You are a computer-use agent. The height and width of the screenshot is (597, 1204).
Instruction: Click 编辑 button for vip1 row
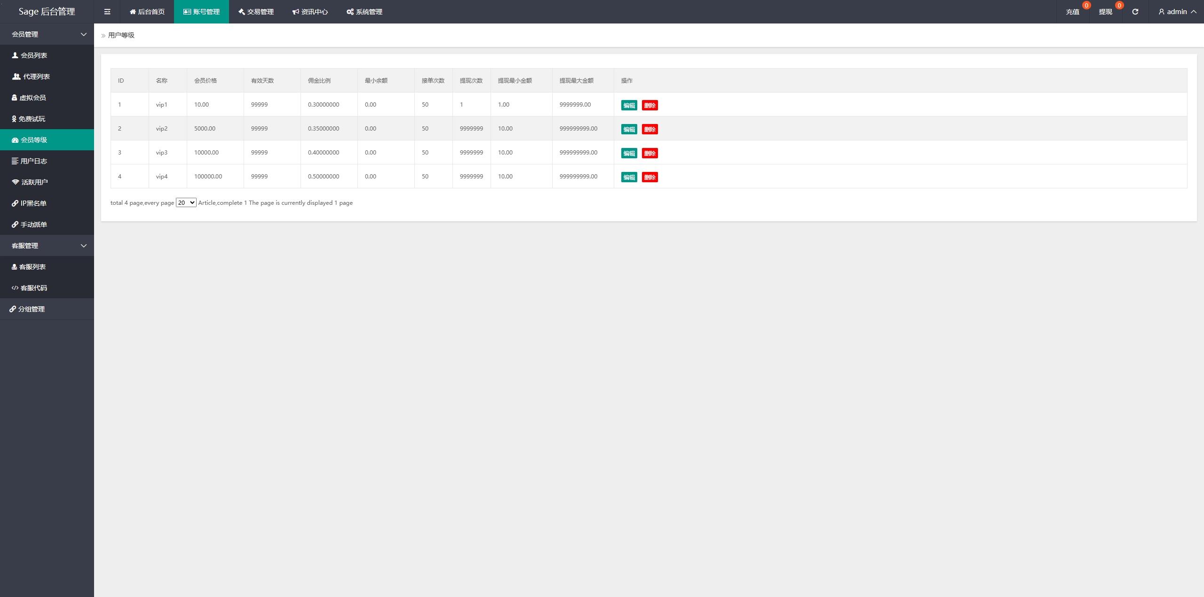click(629, 105)
